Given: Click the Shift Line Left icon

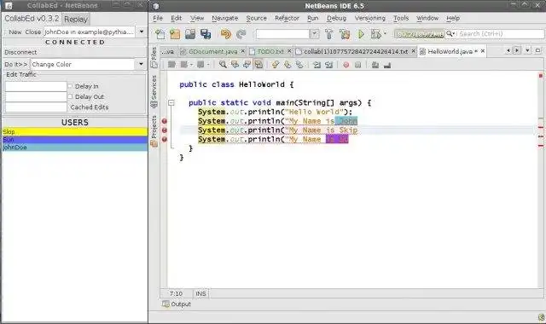Looking at the screenshot, I should [317, 65].
